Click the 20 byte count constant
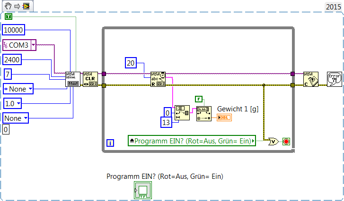Viewport: 344px width, 201px height. [131, 63]
